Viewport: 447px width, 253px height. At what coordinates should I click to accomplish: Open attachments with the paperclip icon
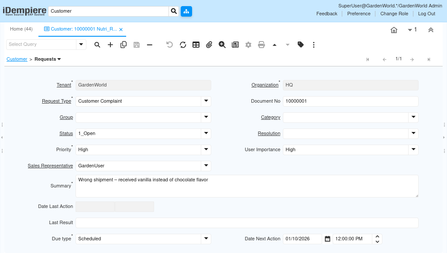coord(209,45)
